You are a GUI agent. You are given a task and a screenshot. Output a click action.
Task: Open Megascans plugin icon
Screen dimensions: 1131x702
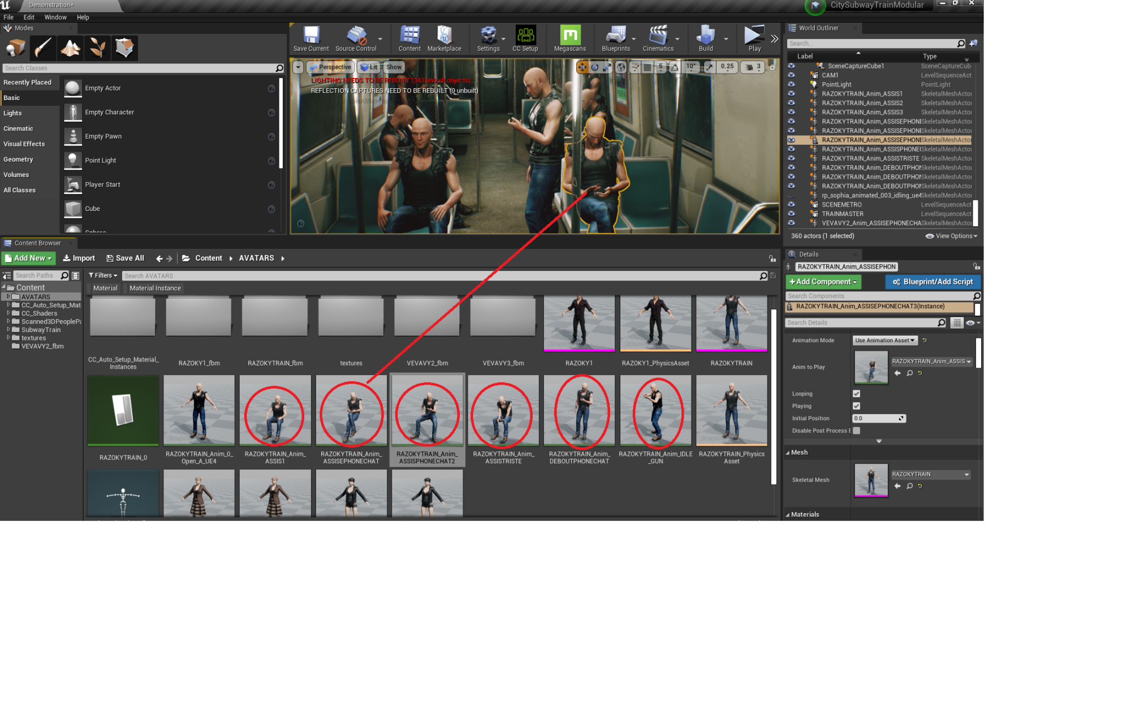click(570, 38)
